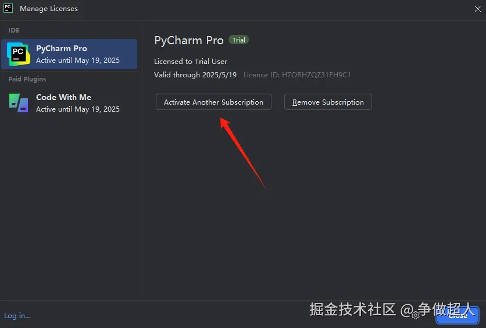The image size is (486, 328).
Task: Click the IDE section header
Action: 13,30
